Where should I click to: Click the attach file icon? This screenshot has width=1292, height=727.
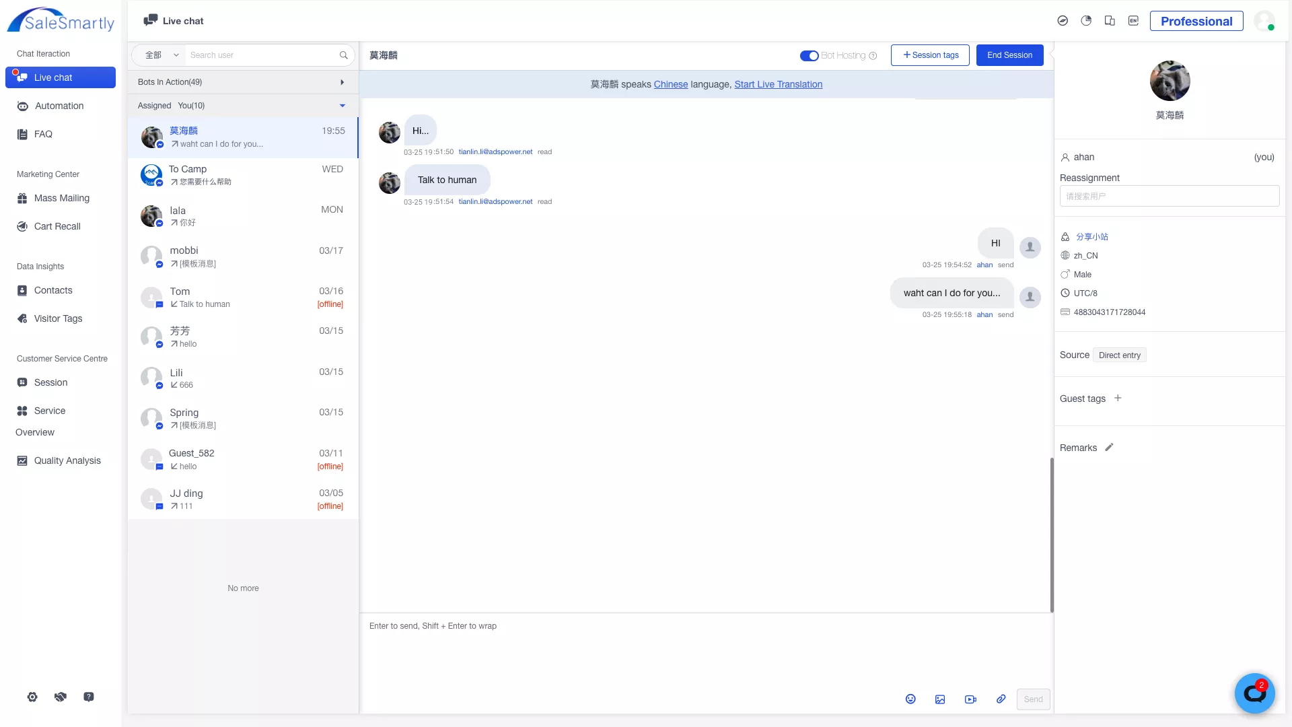pos(1001,699)
